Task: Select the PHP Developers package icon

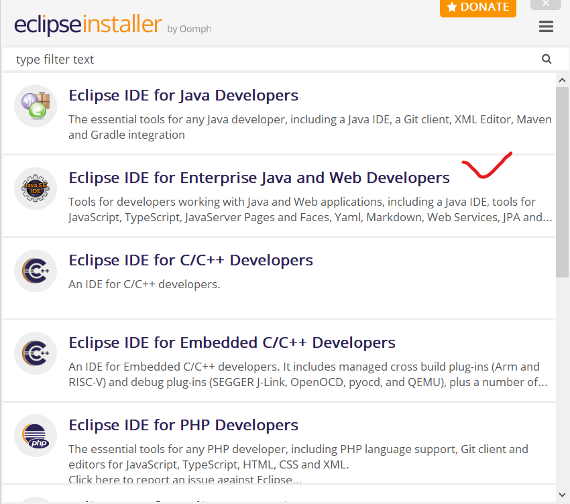Action: [x=35, y=435]
